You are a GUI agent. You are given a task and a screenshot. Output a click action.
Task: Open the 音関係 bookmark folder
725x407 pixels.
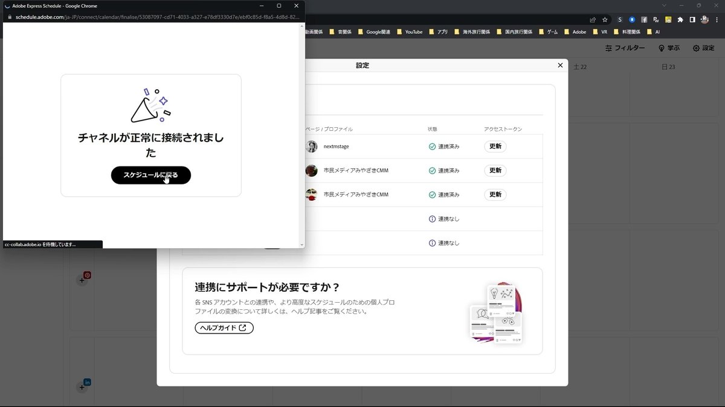pyautogui.click(x=340, y=32)
